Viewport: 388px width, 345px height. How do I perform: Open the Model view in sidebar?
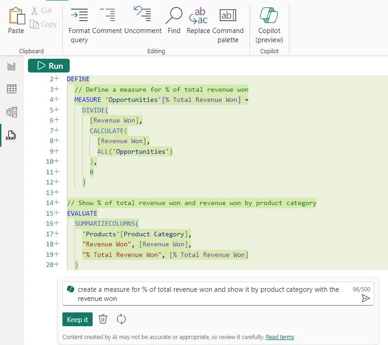[11, 112]
